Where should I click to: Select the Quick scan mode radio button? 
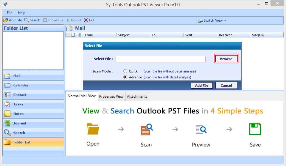coord(125,71)
